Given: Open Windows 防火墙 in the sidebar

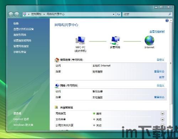Looking at the screenshot, I should [x=23, y=125].
